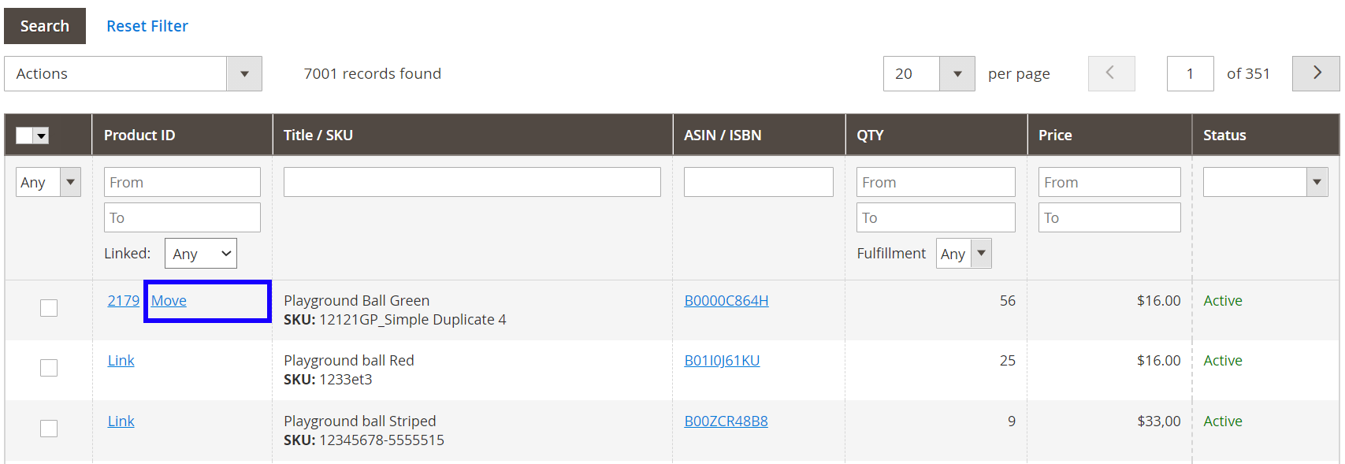Open the per page count dropdown

957,74
